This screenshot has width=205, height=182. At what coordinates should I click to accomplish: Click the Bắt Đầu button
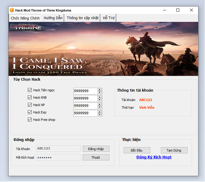point(137,150)
